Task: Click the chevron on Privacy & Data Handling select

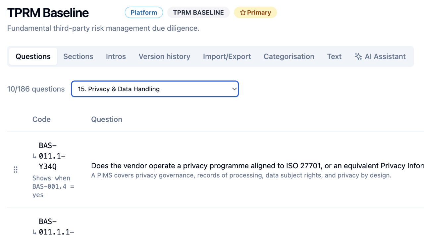Action: [234, 89]
